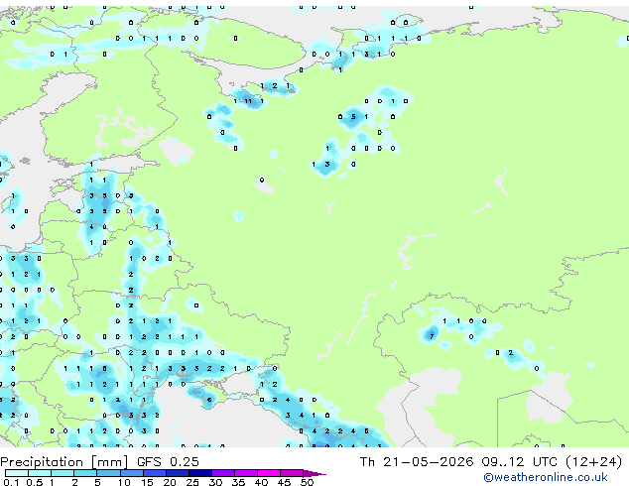Click the 1–2 mm legend color swatch
This screenshot has height=486, width=629.
(x=63, y=473)
